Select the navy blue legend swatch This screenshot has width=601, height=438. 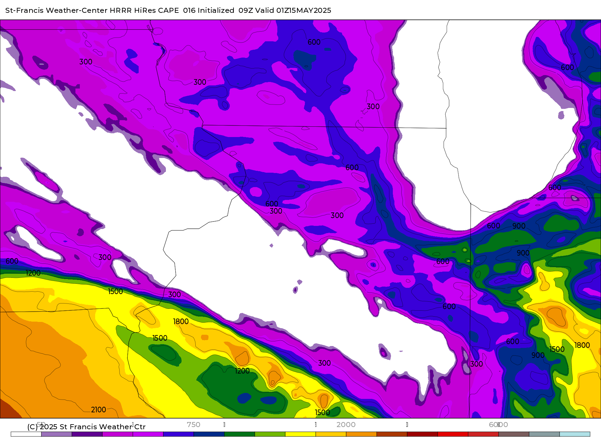(x=209, y=434)
